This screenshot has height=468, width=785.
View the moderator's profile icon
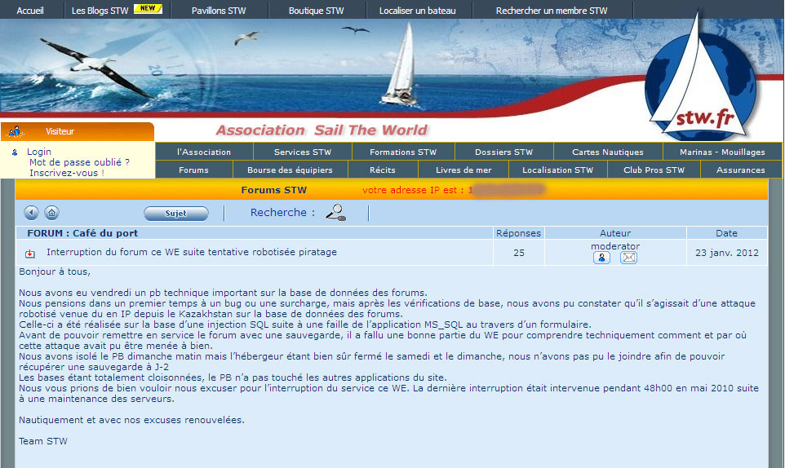[602, 258]
